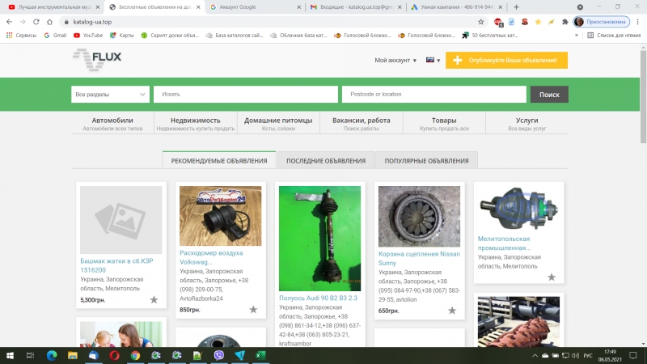Switch to the Gmail Входящие browser tab

pos(356,7)
